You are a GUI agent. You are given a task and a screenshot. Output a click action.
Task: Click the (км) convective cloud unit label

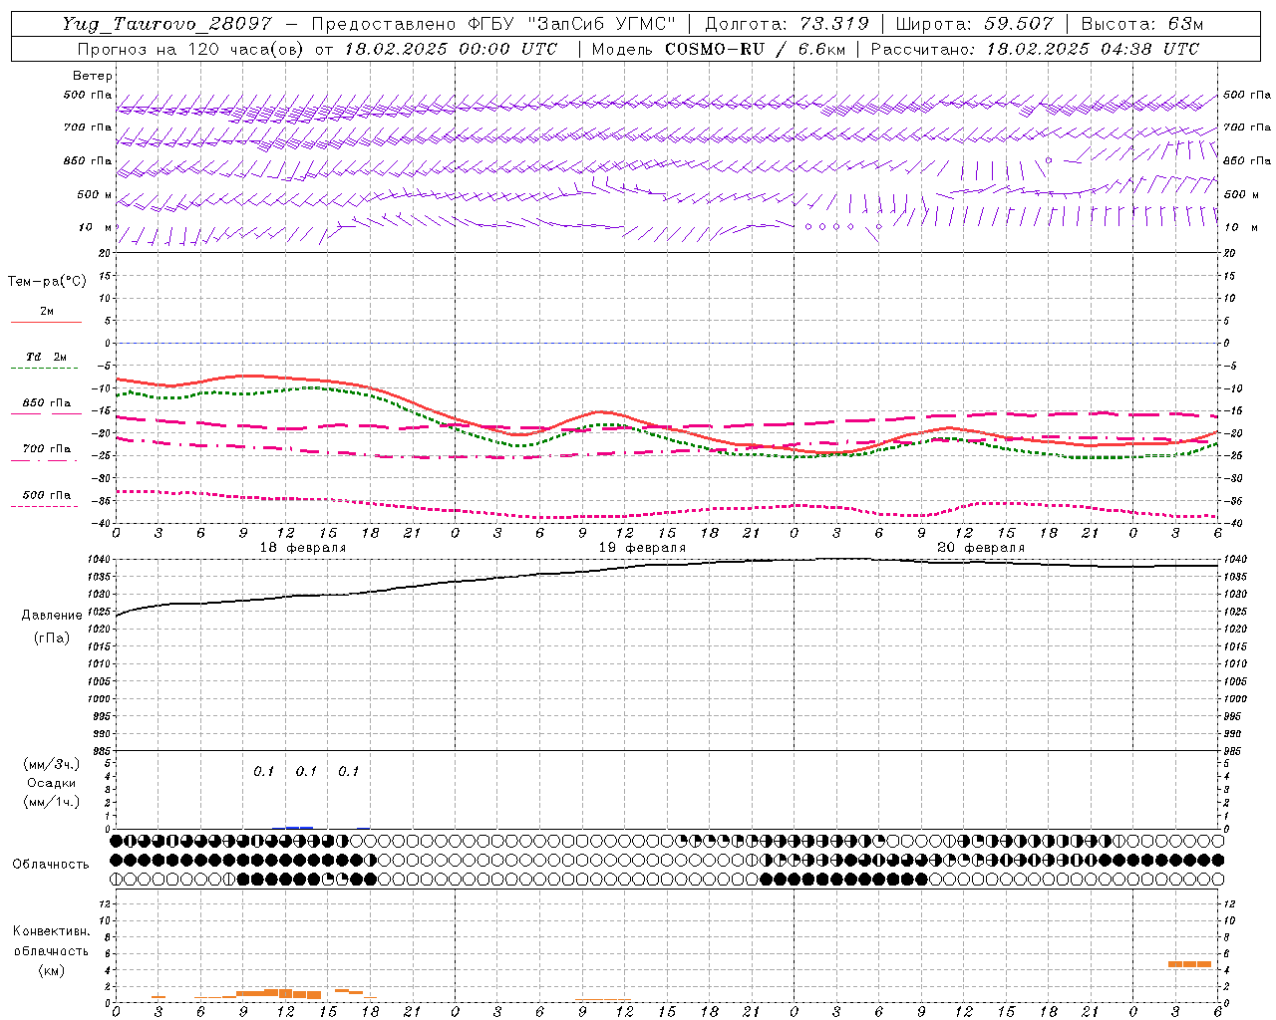(x=51, y=970)
